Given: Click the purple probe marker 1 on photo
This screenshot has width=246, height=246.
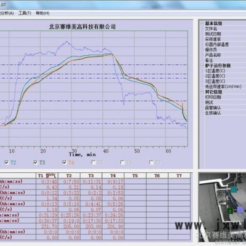Looking at the screenshot, I should 240,210.
